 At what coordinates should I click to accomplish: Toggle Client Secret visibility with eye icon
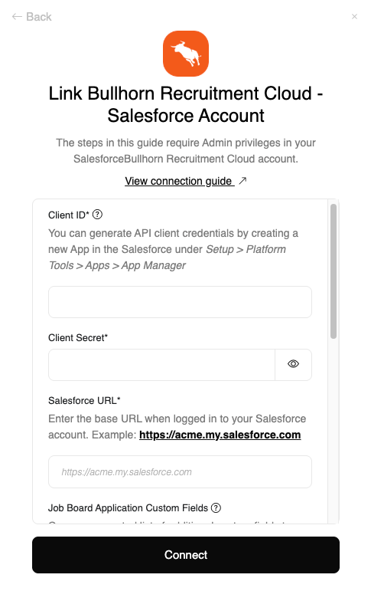coord(293,363)
